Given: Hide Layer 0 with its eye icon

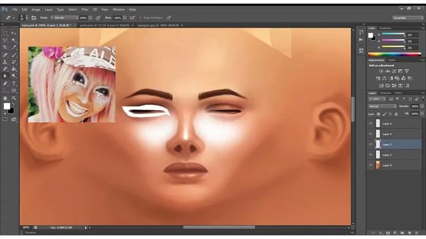Looking at the screenshot, I should [371, 165].
